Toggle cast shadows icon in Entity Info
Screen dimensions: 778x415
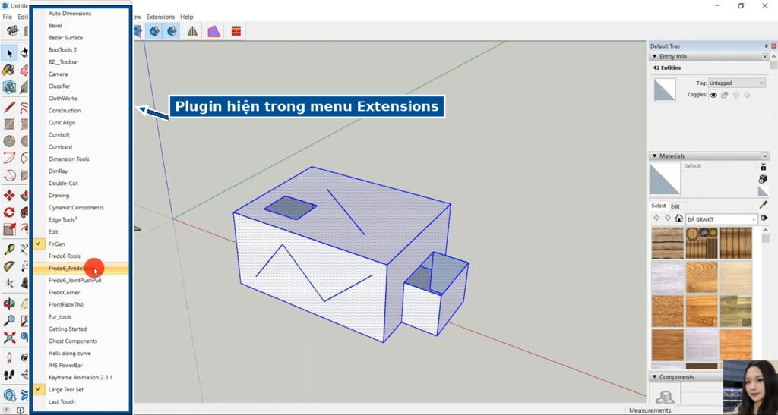point(748,95)
